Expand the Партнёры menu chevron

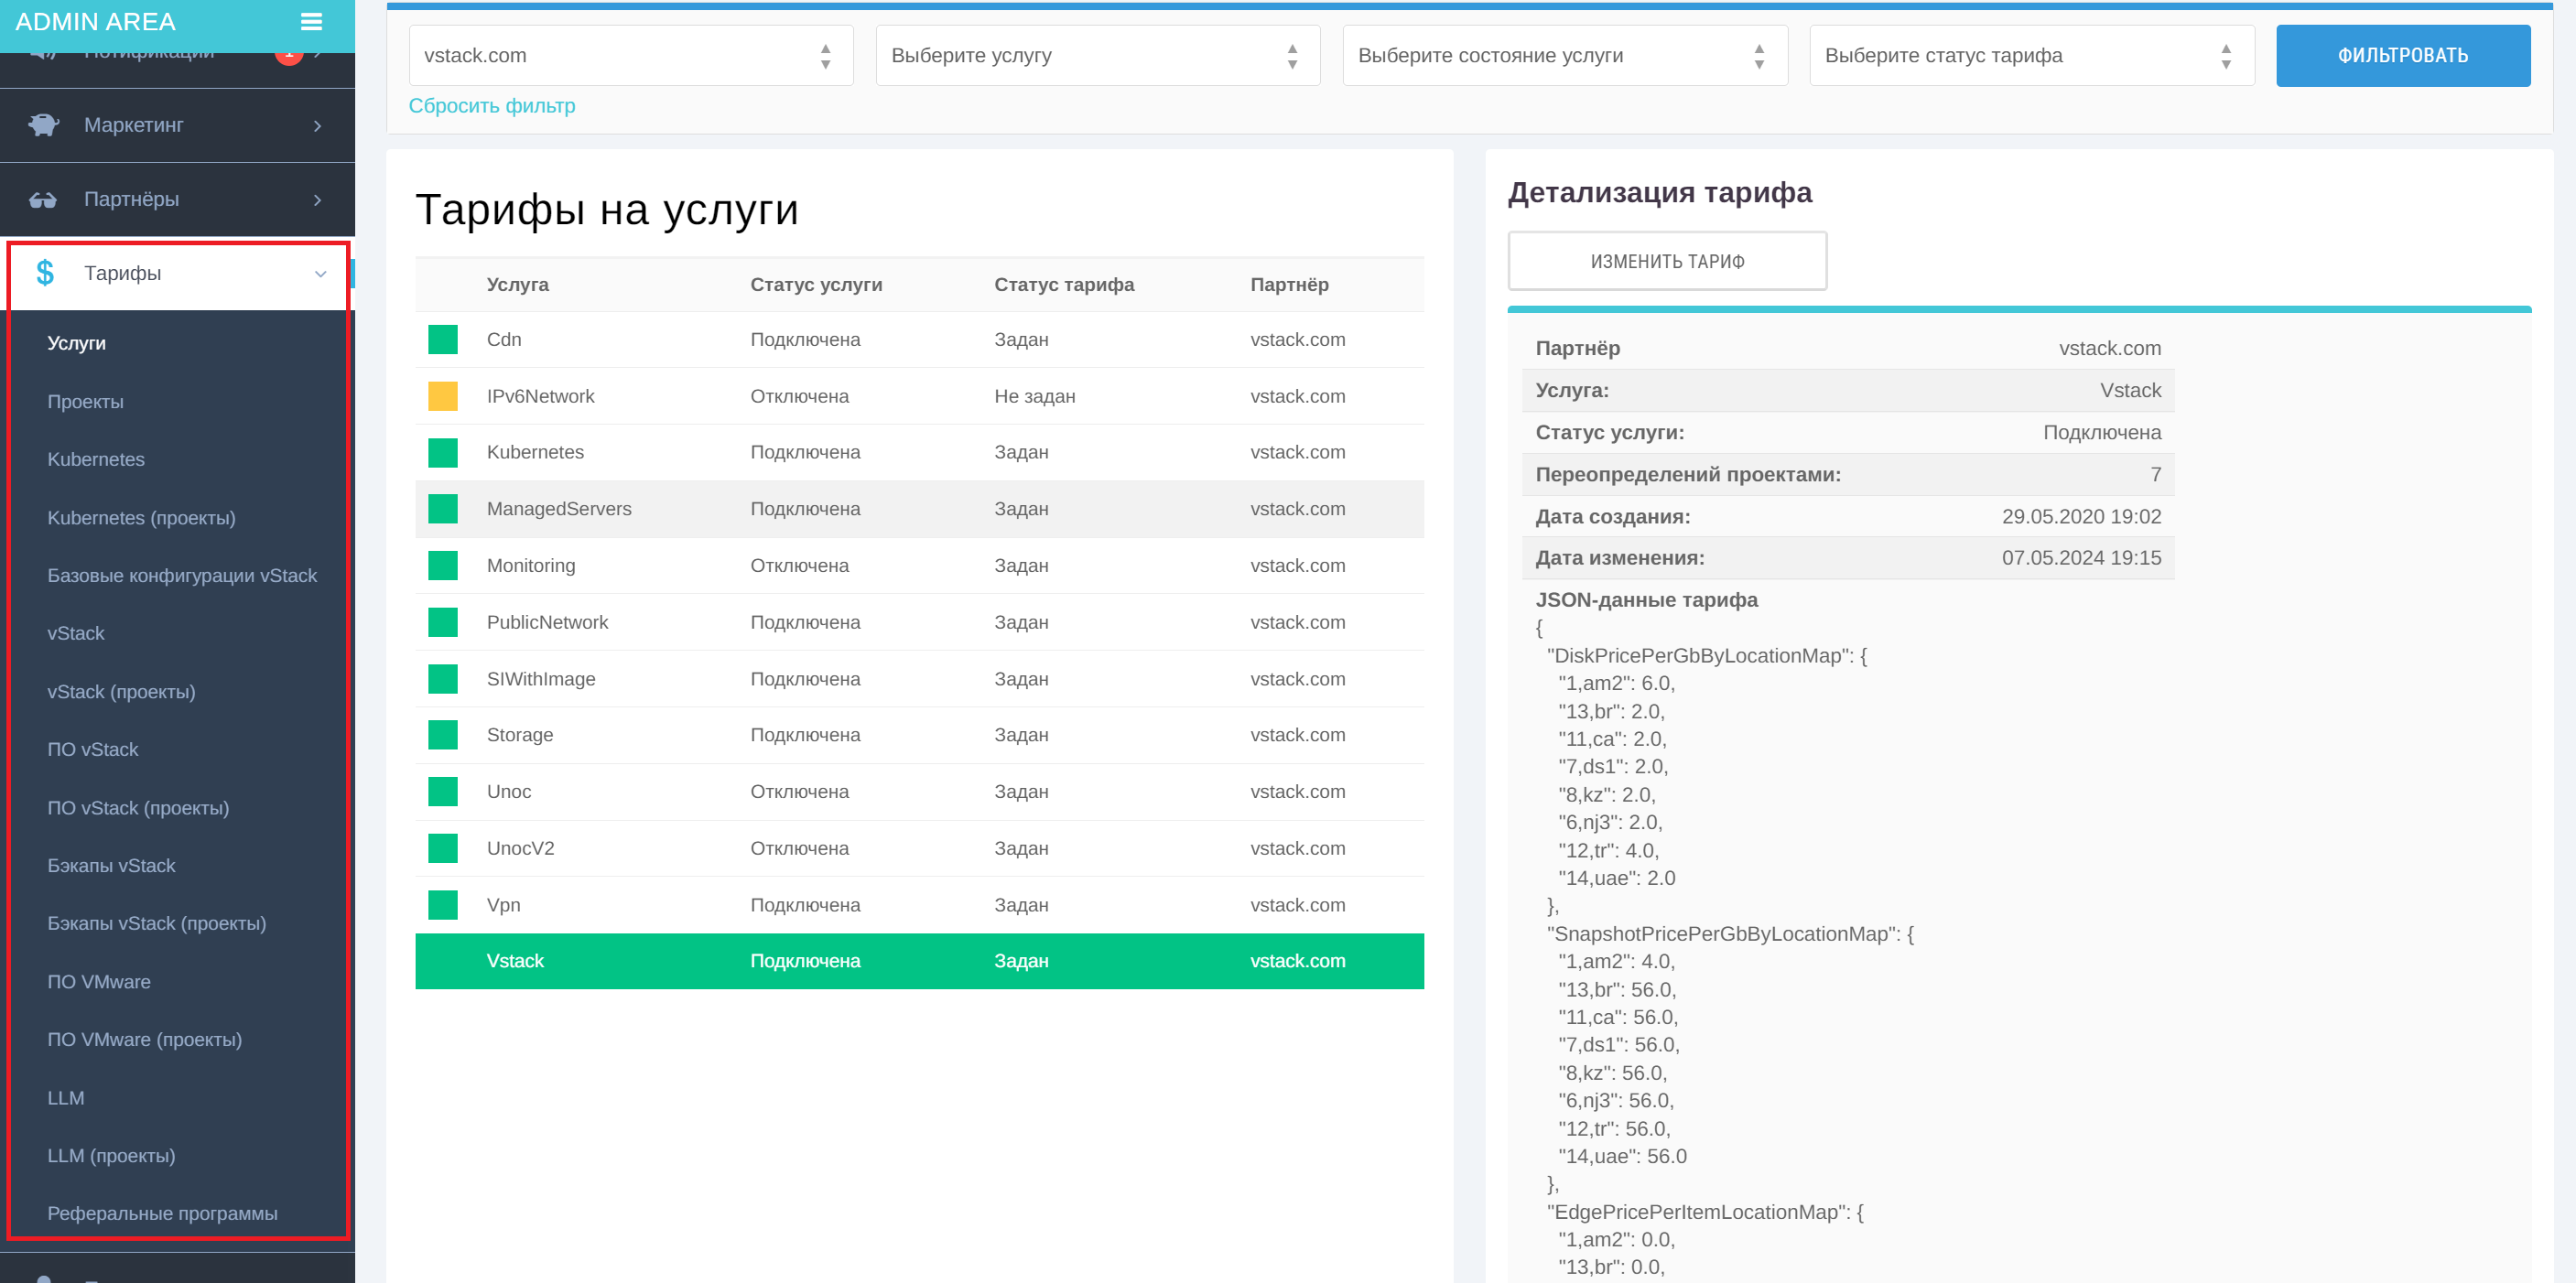click(x=318, y=200)
